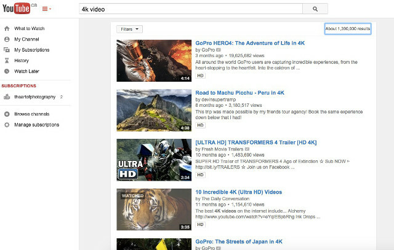The image size is (394, 250).
Task: Open '10 Incredible 4K (Ultra HD) Videos' title
Action: pyautogui.click(x=238, y=192)
